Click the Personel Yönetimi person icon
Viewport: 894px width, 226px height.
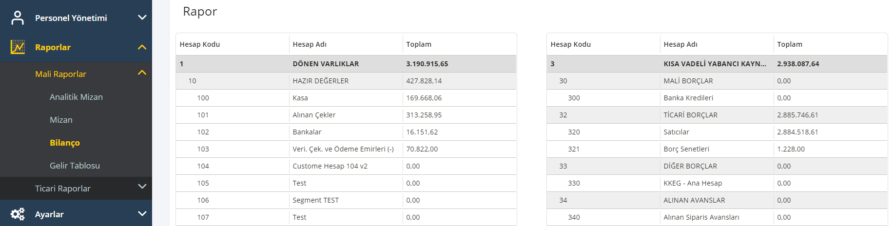click(x=18, y=18)
